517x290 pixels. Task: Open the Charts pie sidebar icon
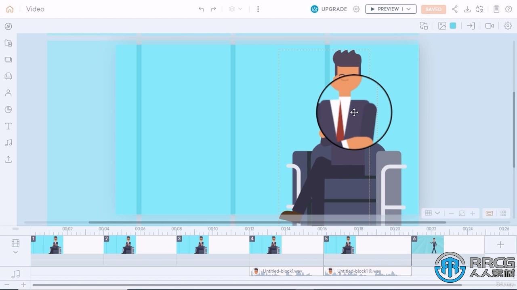click(8, 110)
